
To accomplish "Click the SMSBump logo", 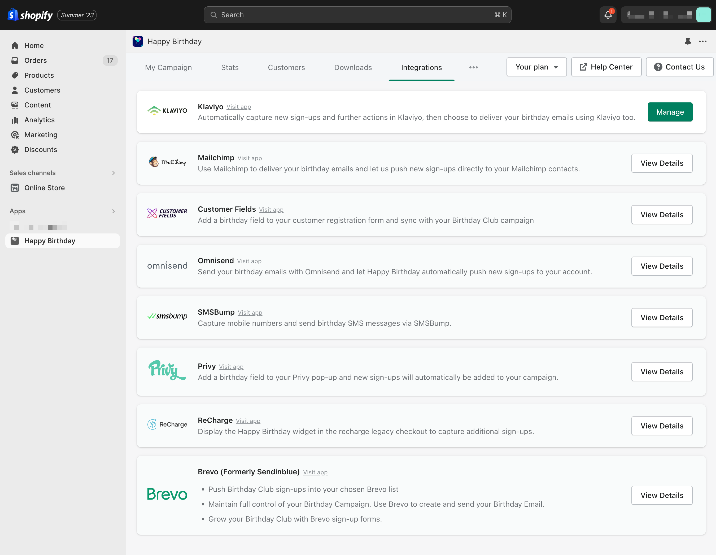I will click(x=167, y=316).
